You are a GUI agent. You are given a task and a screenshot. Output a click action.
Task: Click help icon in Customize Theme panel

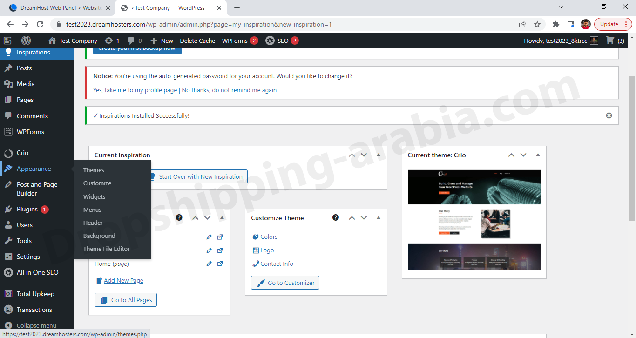(336, 217)
